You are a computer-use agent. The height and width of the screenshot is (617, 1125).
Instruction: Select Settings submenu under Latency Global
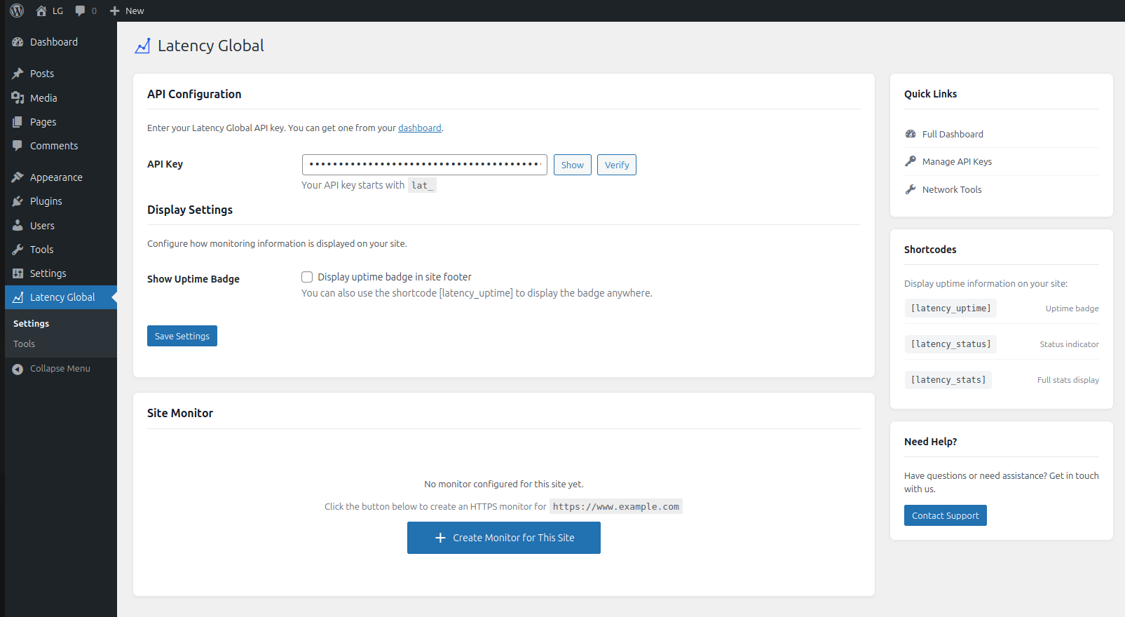click(x=31, y=324)
